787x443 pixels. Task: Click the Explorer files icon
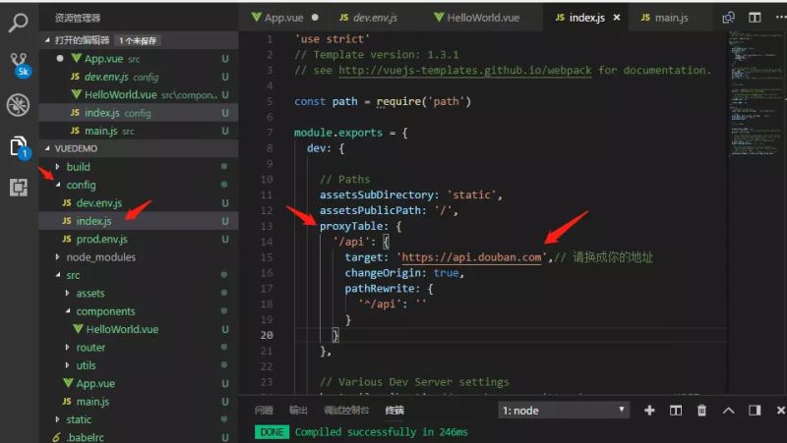(x=18, y=145)
